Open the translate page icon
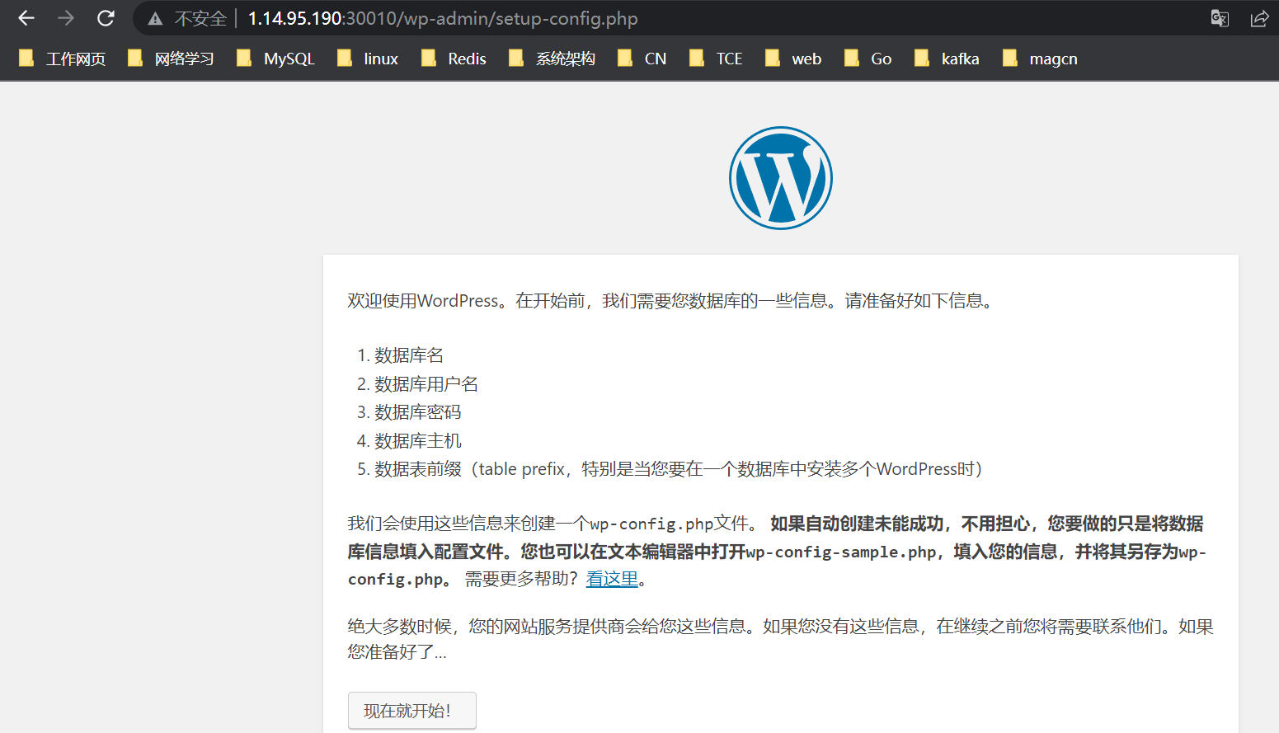The height and width of the screenshot is (733, 1279). [x=1220, y=18]
